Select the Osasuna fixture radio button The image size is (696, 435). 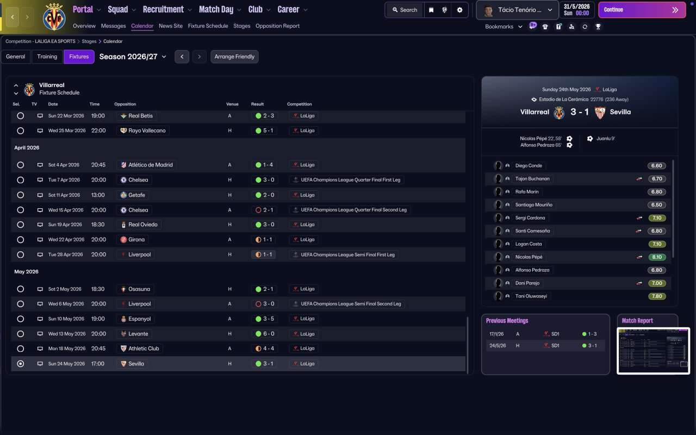point(21,289)
